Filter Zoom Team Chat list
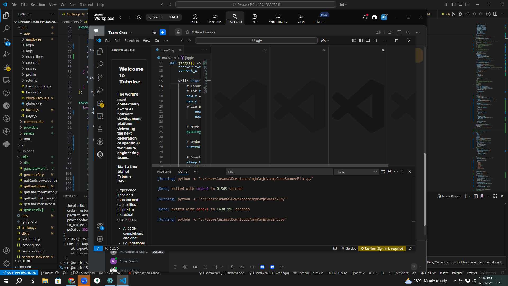The image size is (508, 286). pos(155,32)
